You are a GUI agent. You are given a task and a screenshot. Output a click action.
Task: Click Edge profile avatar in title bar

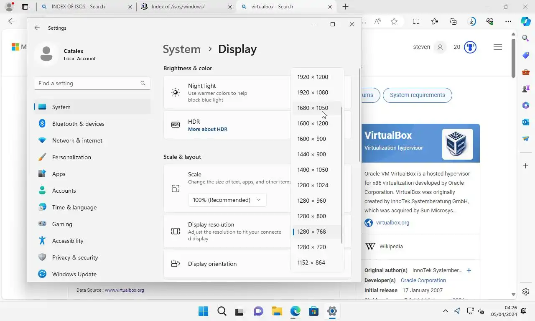coord(9,7)
